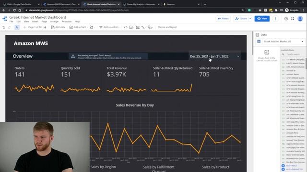The width and height of the screenshot is (307, 172).
Task: Open the help question mark icon
Action: pos(286,19)
